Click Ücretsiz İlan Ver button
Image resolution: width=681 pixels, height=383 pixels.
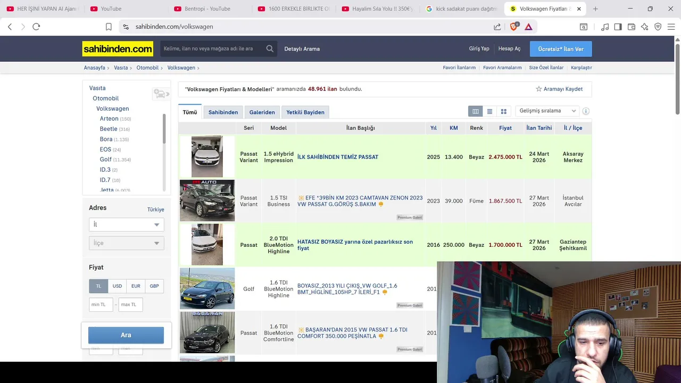pyautogui.click(x=561, y=49)
